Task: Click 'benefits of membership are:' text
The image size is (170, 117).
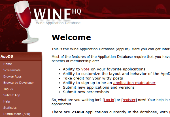Action: coord(75,61)
